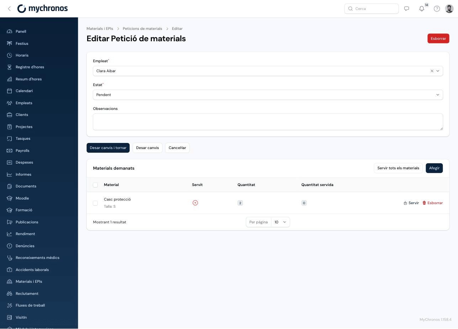Open Reclutament in the sidebar
The height and width of the screenshot is (329, 458).
tap(27, 293)
